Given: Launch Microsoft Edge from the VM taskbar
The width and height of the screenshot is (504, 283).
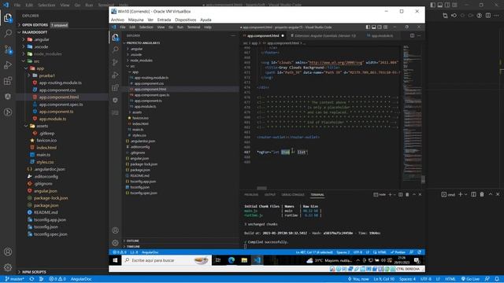Looking at the screenshot, I should tap(232, 260).
